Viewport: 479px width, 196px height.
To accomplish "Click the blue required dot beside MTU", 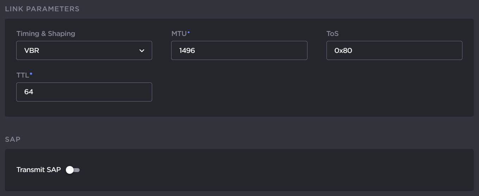I will coord(188,32).
